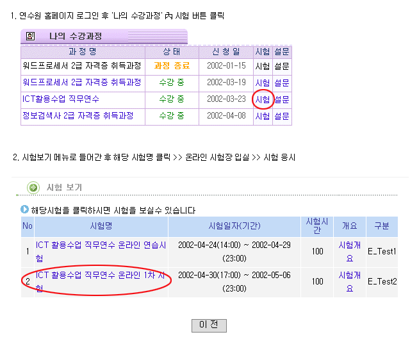
Task: Click the 시험명 column header
Action: click(x=101, y=226)
